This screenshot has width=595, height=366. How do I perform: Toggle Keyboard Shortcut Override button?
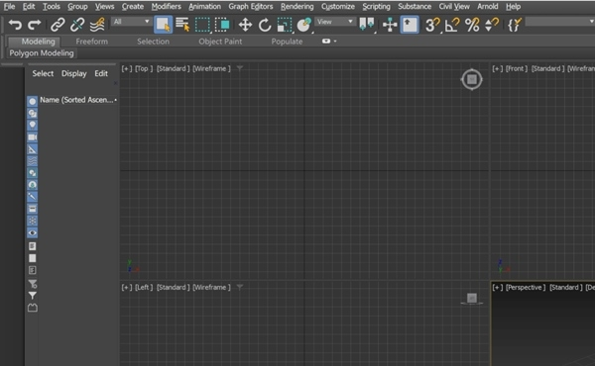410,25
